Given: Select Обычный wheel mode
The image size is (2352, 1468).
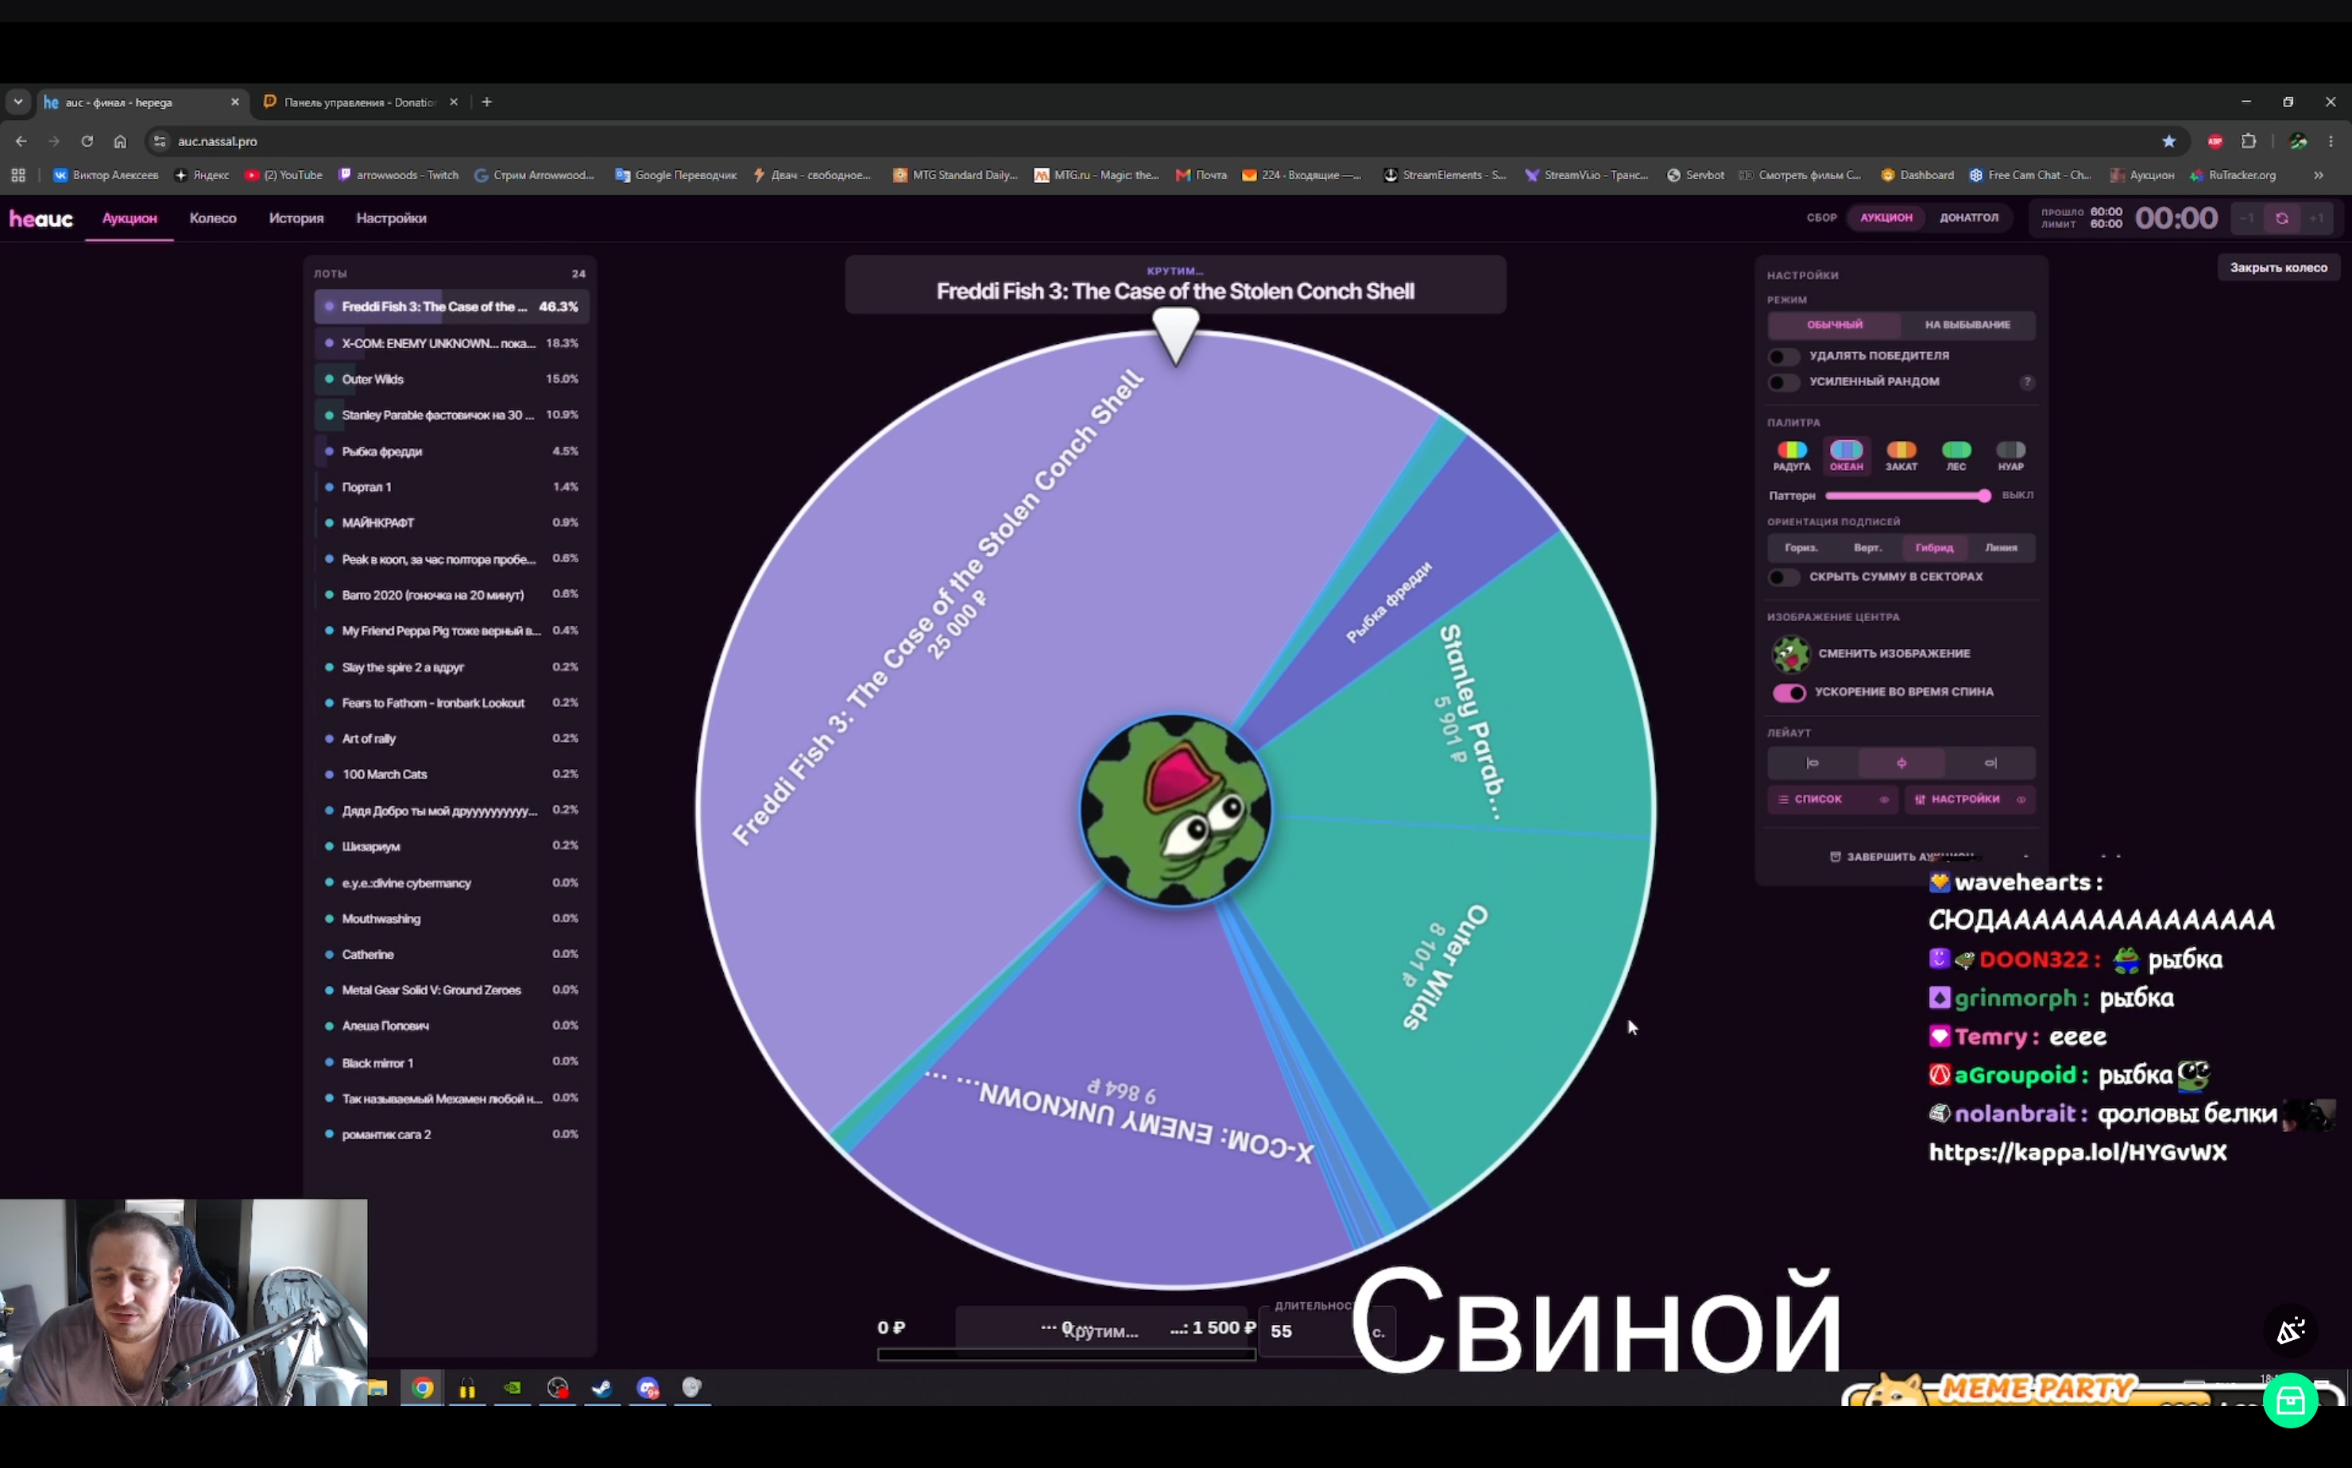Looking at the screenshot, I should (1835, 325).
